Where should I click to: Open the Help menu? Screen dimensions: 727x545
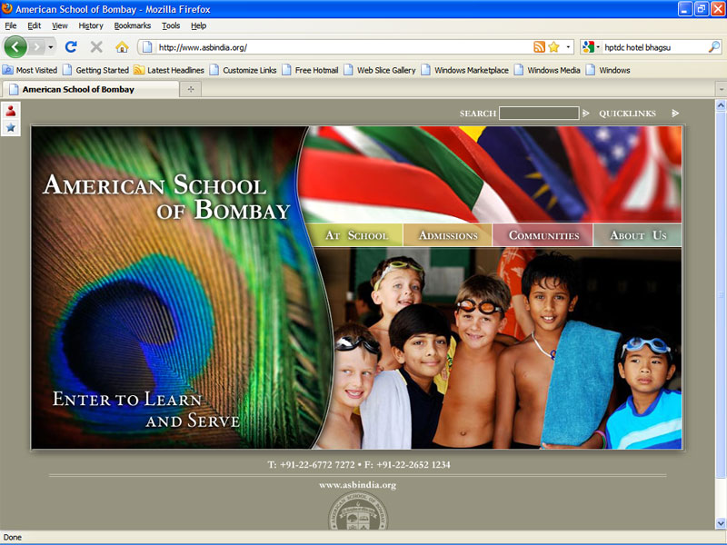click(198, 25)
